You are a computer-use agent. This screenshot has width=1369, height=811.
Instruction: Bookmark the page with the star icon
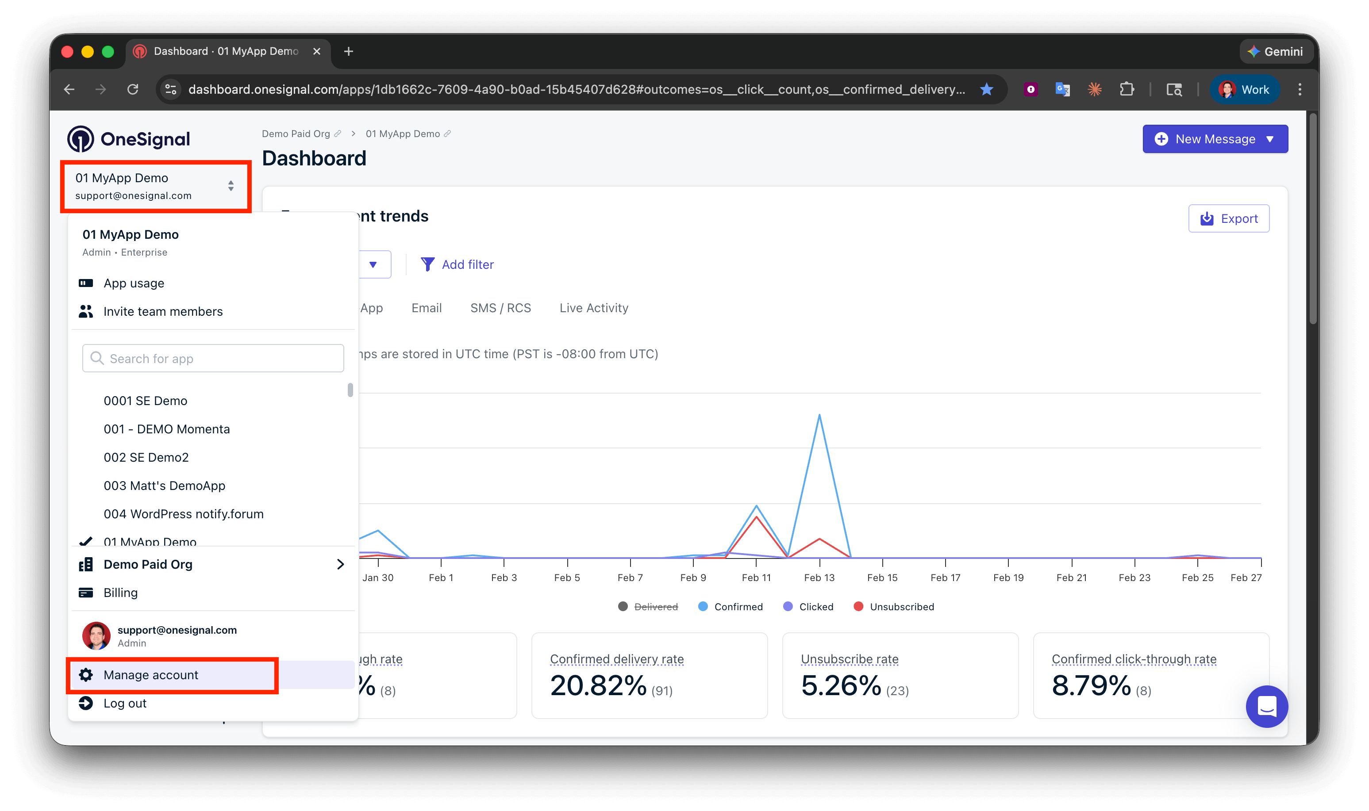point(986,89)
